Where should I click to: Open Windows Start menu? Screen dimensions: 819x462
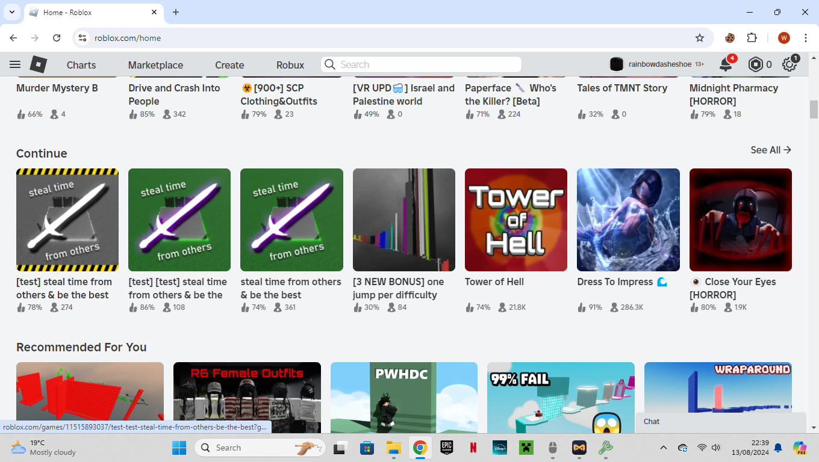coord(179,448)
